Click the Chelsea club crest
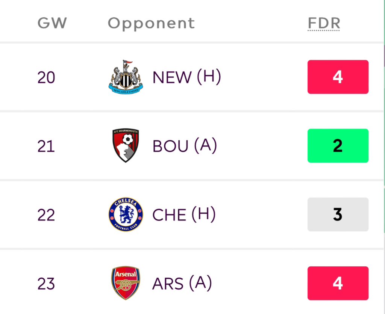 126,214
